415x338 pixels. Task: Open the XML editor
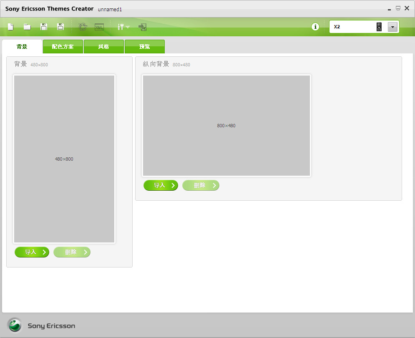[99, 27]
